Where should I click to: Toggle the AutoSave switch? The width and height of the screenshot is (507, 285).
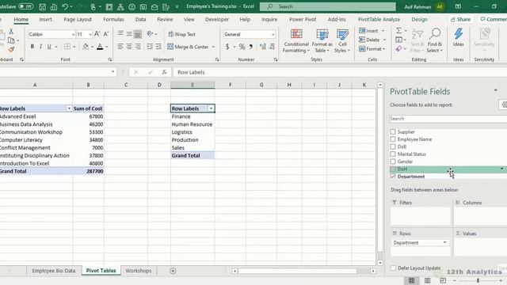click(25, 6)
